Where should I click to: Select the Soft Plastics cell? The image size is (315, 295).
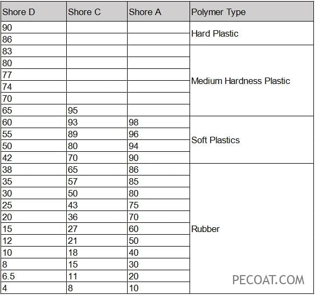tap(251, 140)
